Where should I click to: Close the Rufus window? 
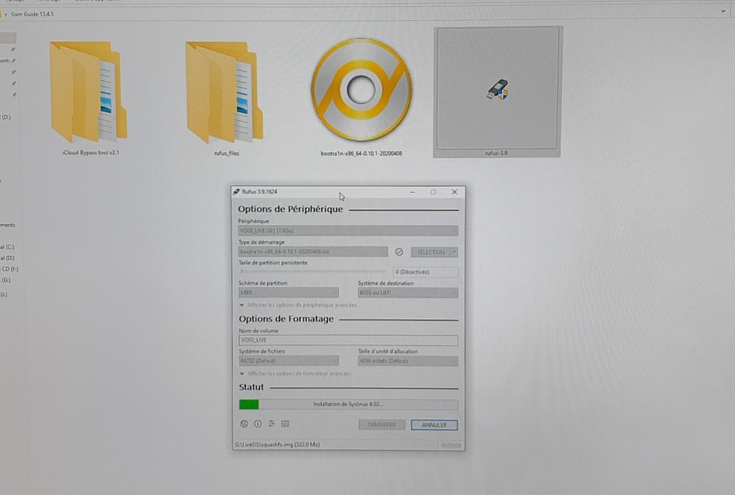coord(455,192)
